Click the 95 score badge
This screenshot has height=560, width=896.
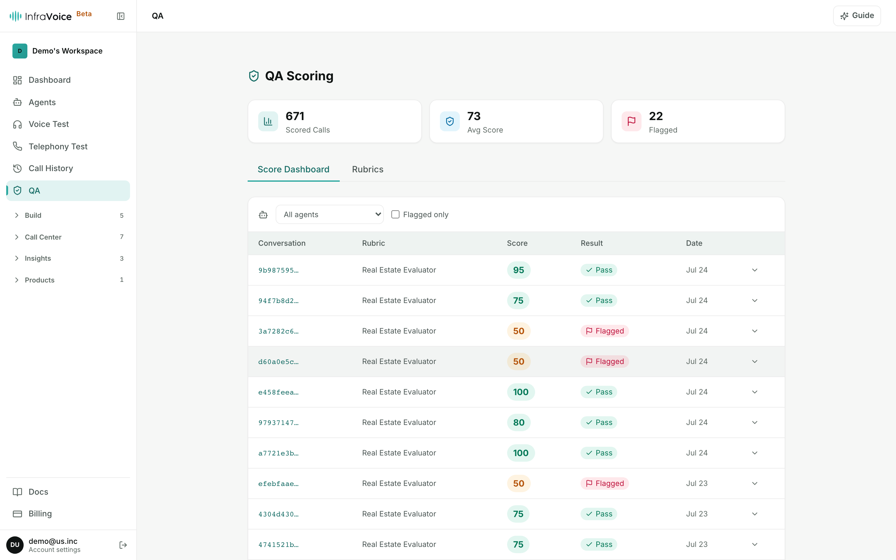pyautogui.click(x=518, y=270)
